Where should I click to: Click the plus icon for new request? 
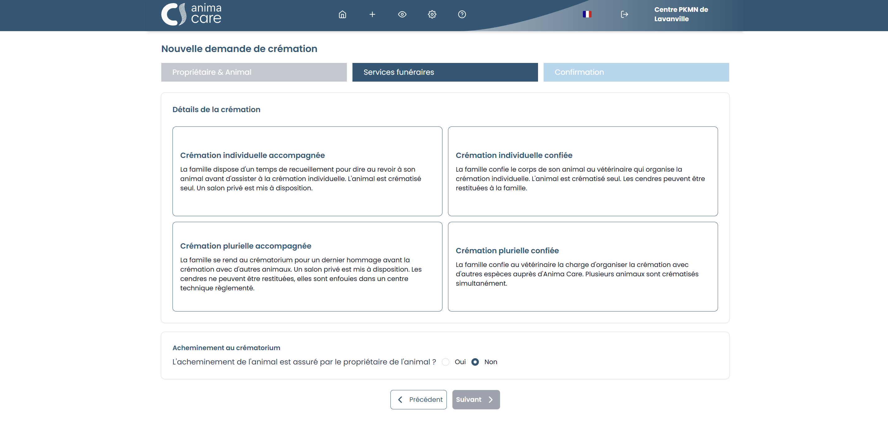click(372, 15)
